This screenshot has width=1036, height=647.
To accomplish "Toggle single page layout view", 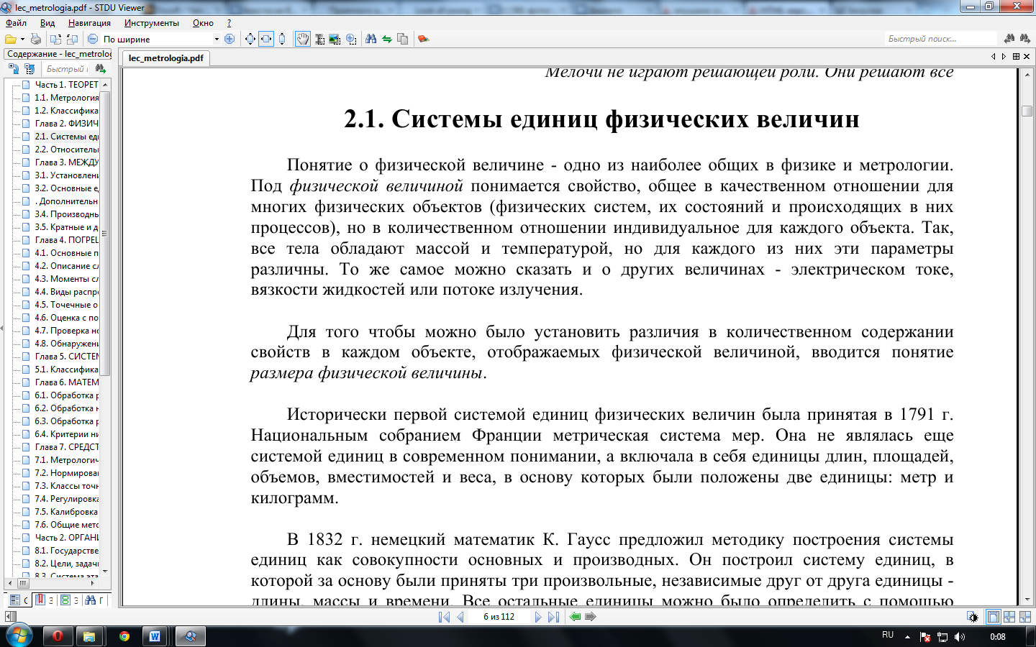I will tap(993, 617).
